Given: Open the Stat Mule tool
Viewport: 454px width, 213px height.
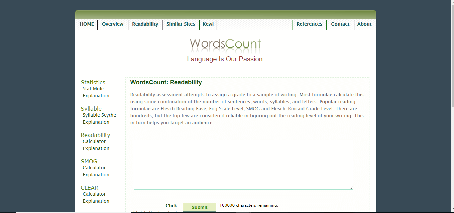Looking at the screenshot, I should click(93, 89).
